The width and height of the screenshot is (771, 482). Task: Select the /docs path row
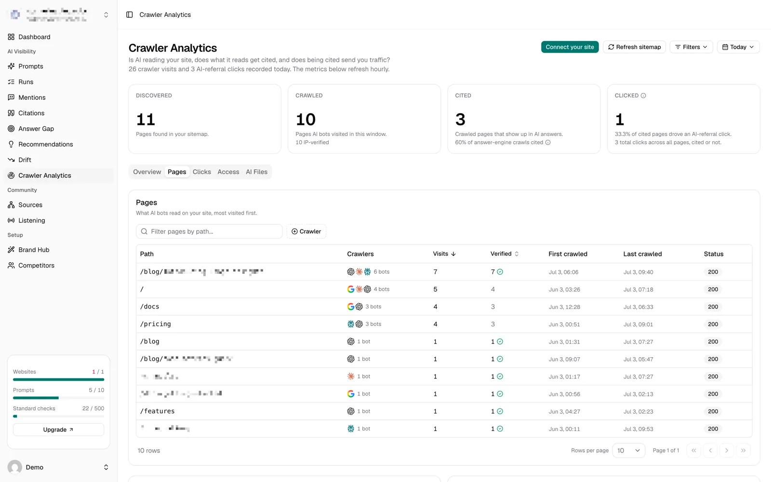(x=444, y=307)
